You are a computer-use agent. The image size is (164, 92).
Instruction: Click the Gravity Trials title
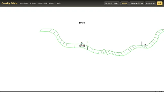click(9, 3)
